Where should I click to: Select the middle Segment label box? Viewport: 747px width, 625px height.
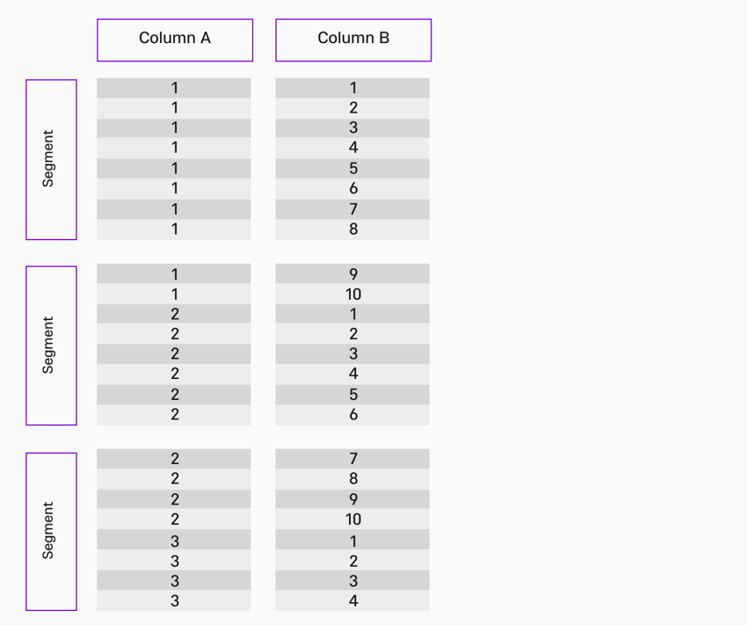pos(51,345)
